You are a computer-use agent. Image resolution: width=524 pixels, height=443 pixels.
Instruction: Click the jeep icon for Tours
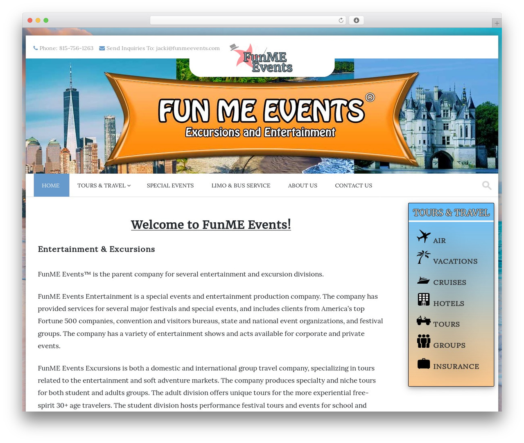[x=424, y=321]
